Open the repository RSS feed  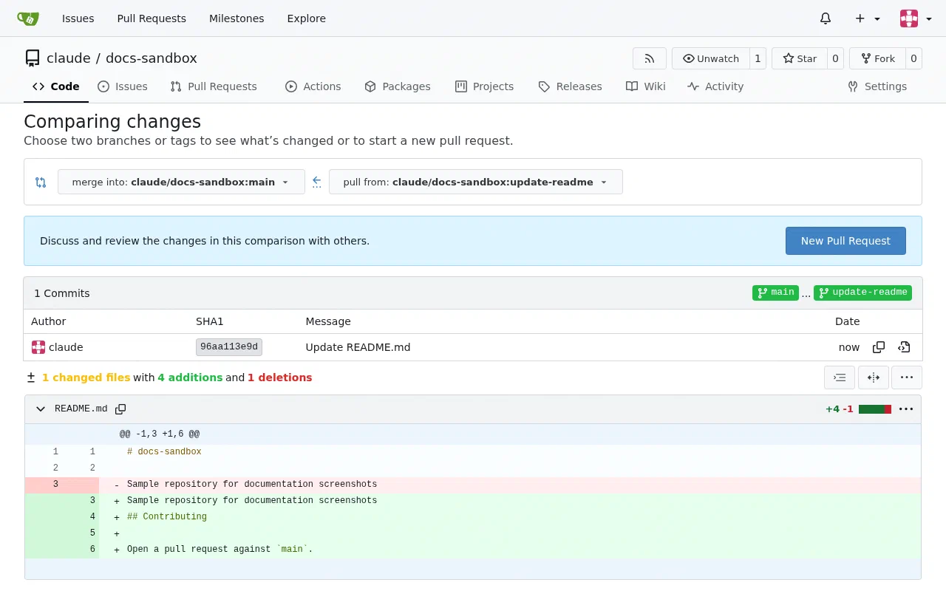pos(650,58)
